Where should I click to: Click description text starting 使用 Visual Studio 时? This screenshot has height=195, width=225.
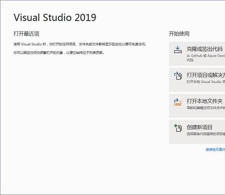point(80,44)
